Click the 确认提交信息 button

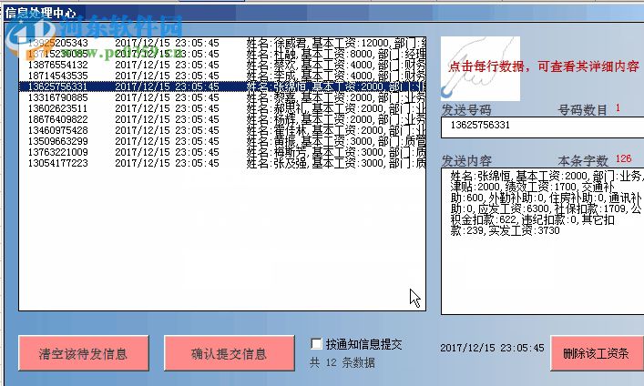click(x=230, y=353)
